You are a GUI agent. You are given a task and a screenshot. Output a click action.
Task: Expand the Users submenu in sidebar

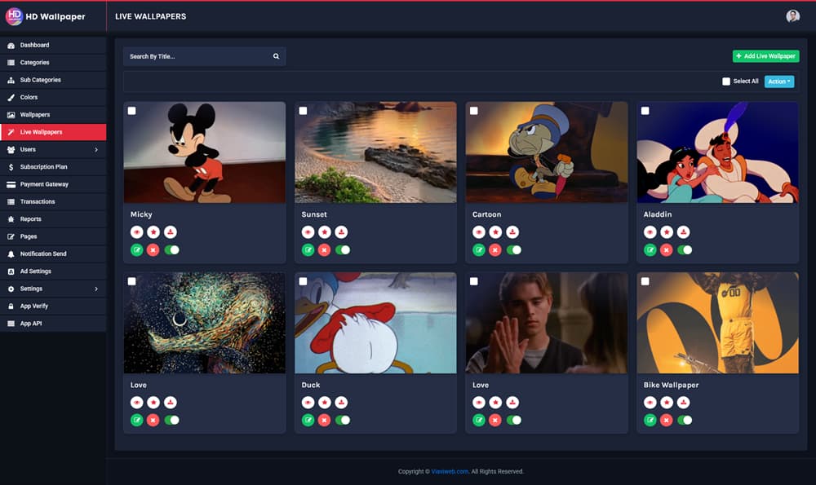coord(53,150)
